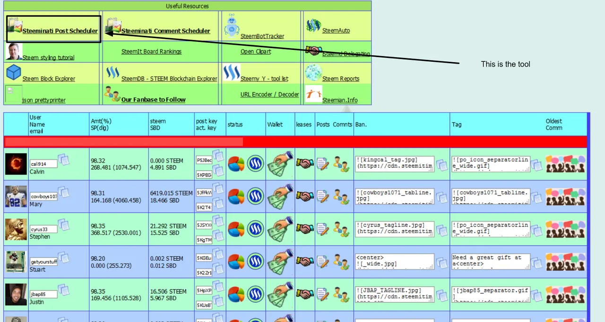Open the SteemAuto link
The width and height of the screenshot is (605, 322).
(336, 31)
